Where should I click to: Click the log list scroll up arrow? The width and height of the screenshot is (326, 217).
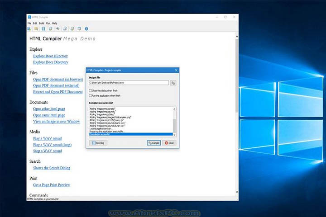pos(174,109)
